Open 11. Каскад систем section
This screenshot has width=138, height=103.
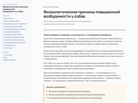pos(9,45)
